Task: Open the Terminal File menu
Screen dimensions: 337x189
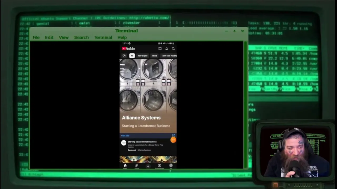Action: point(36,37)
